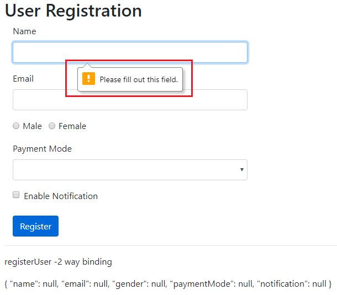Click the orange warning icon in the tooltip
The width and height of the screenshot is (337, 295).
pos(88,78)
